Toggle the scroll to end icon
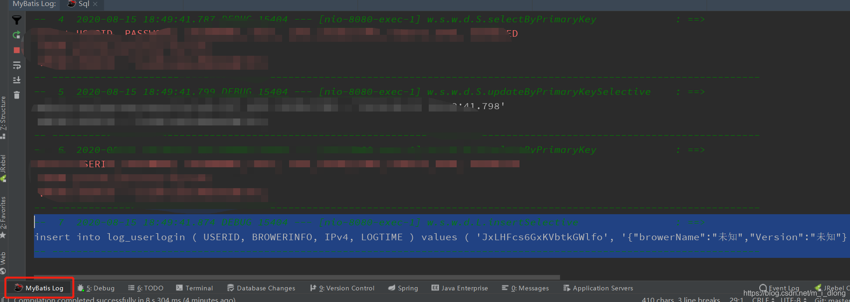The height and width of the screenshot is (302, 850). click(17, 80)
